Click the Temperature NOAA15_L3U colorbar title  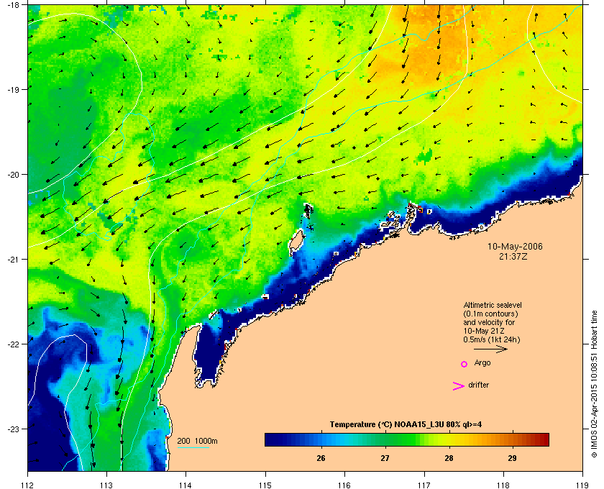406,425
